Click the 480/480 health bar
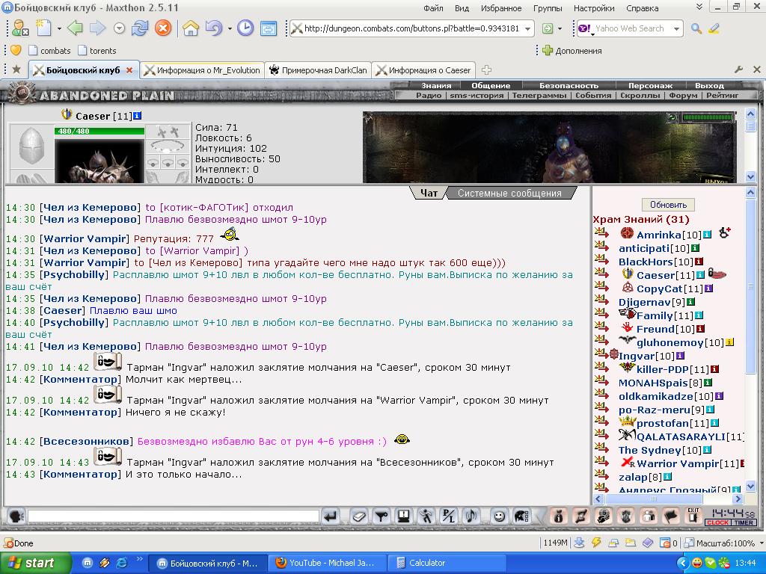The height and width of the screenshot is (574, 766). tap(99, 131)
